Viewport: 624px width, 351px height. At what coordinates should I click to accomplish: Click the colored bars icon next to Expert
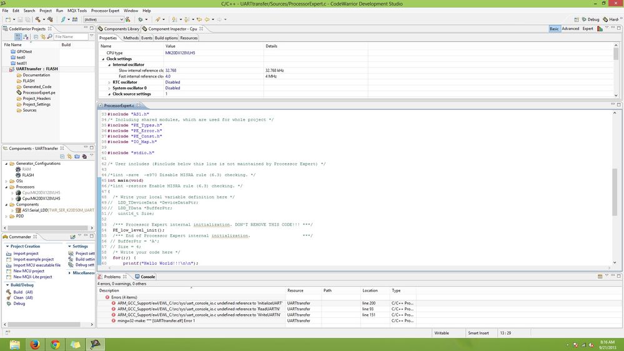point(600,29)
